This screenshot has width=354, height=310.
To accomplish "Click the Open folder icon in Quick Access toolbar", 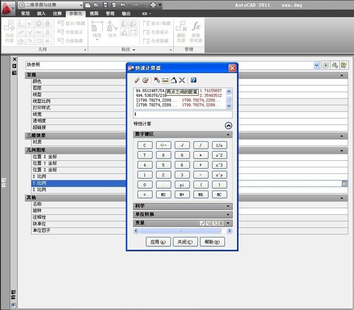I will tap(96, 5).
